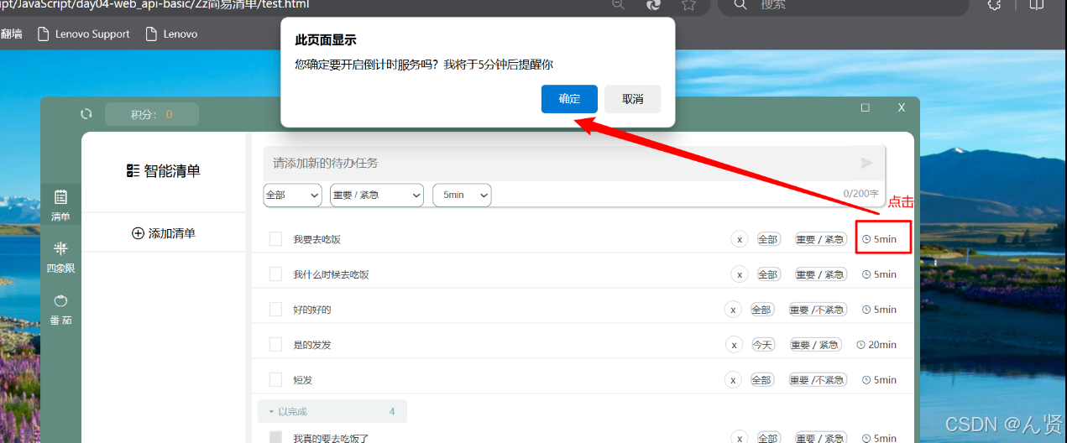Click the refresh icon beside 积分

coord(86,114)
